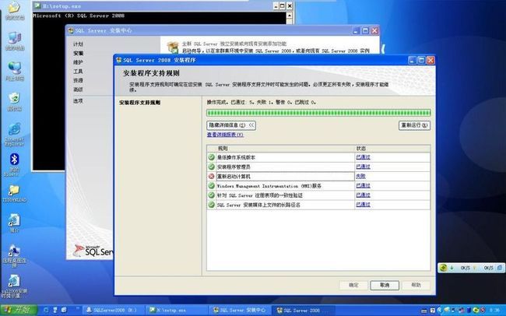Click the first quick launch icon in taskbar
The height and width of the screenshot is (316, 506).
46,310
